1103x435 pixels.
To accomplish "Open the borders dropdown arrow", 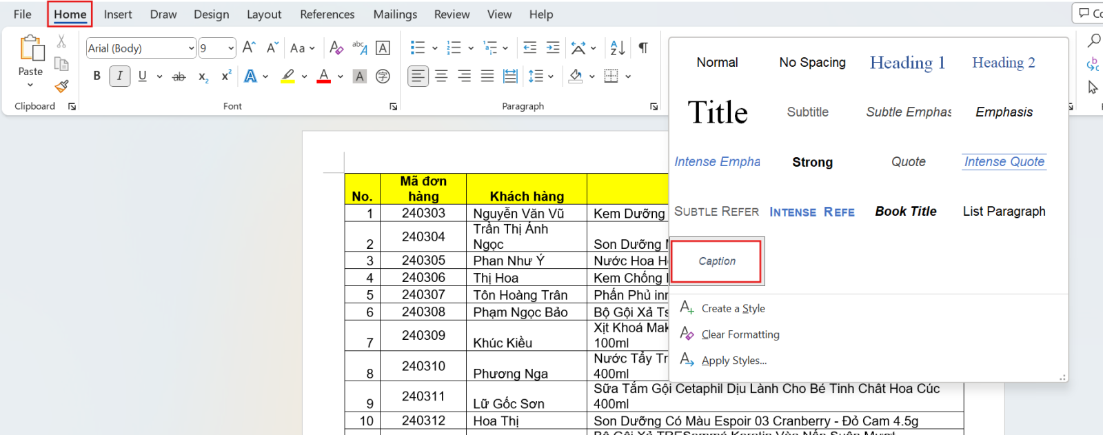I will tap(628, 77).
